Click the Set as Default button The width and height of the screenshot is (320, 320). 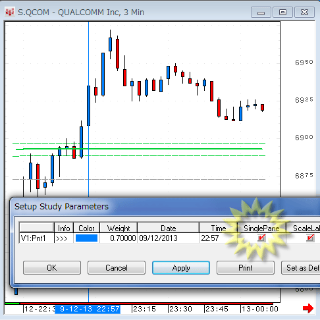(x=301, y=268)
